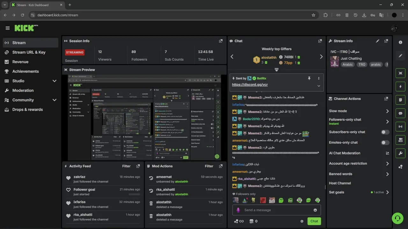Click the green Chat send button
The image size is (408, 229).
click(x=314, y=221)
